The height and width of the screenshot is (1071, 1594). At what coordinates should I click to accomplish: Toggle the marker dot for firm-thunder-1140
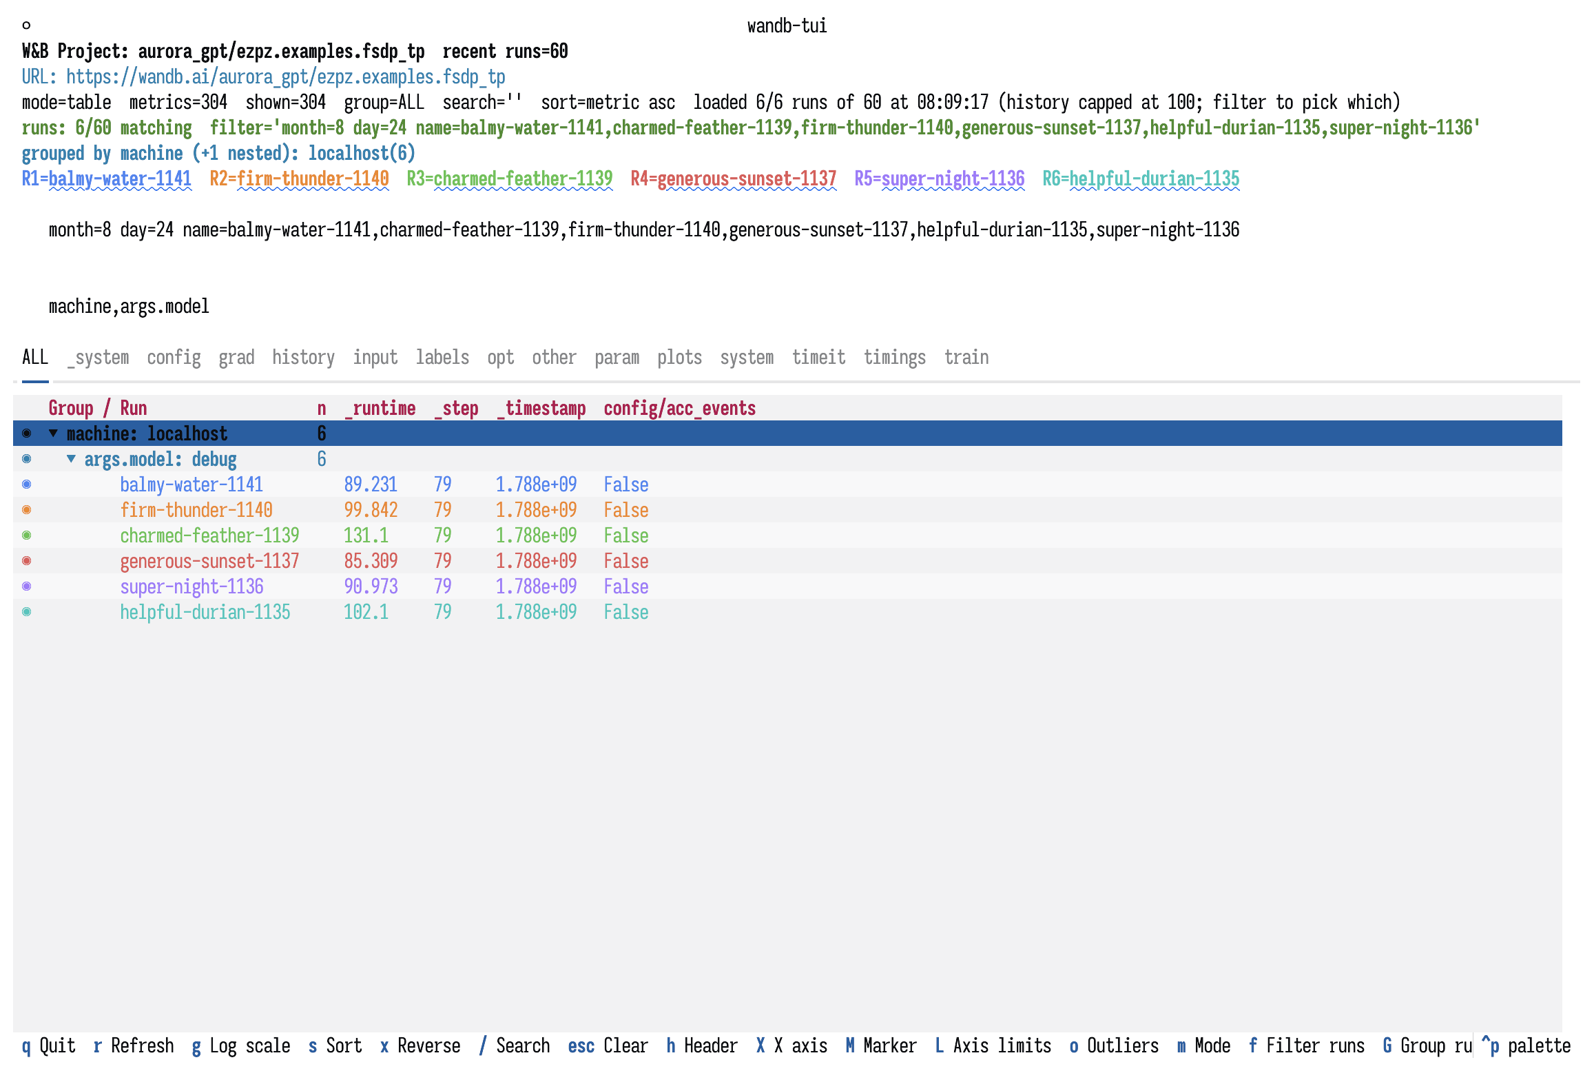[x=27, y=510]
